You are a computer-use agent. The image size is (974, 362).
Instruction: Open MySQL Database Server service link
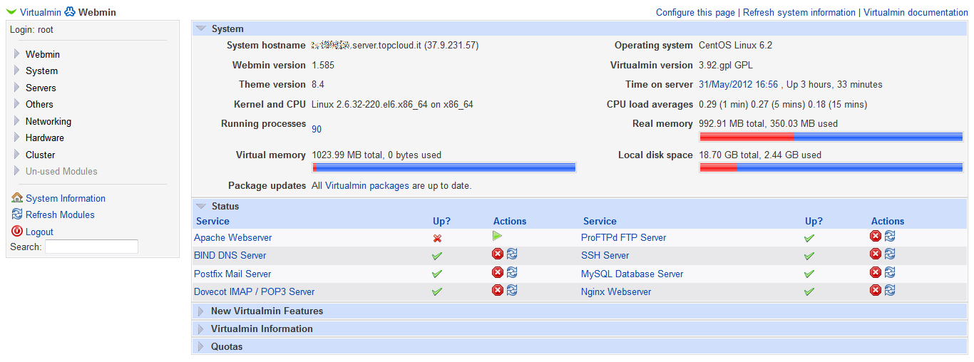coord(632,274)
